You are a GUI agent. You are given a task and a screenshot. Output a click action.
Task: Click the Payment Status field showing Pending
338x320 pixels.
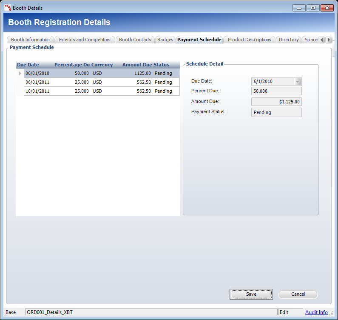[x=276, y=112]
